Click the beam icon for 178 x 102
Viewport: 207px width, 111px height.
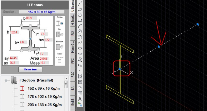[22, 97]
